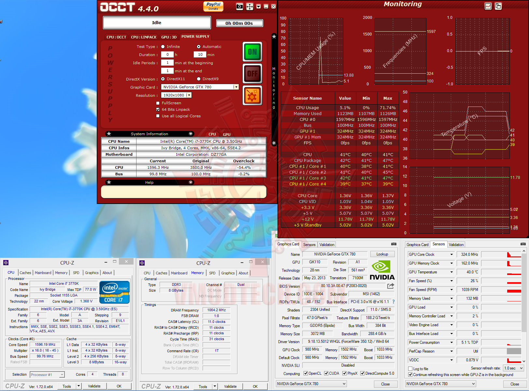
Task: Switch to the CPU : LINPACK tab
Action: [144, 37]
